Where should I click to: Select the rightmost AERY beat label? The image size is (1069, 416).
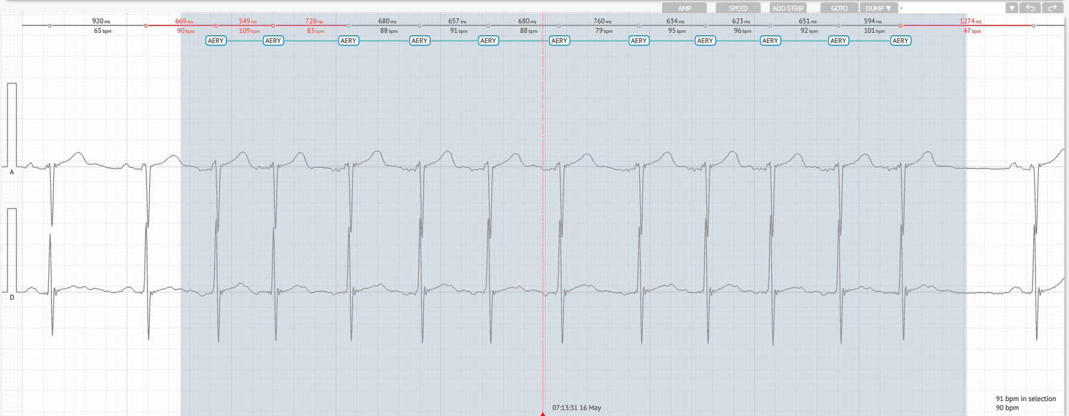pyautogui.click(x=900, y=41)
